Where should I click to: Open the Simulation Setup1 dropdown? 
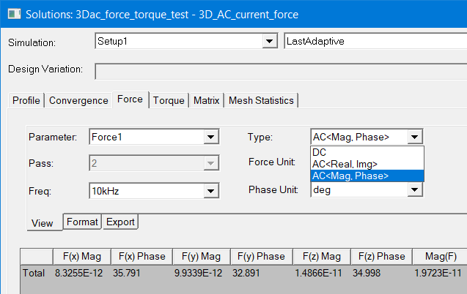click(268, 42)
